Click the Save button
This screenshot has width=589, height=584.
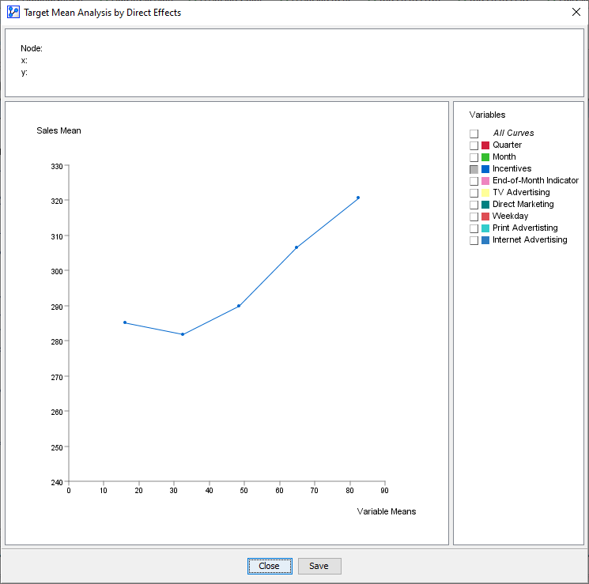(319, 566)
